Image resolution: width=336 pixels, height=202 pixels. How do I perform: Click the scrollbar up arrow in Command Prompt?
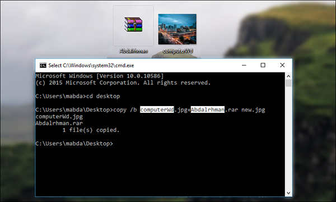pos(288,76)
